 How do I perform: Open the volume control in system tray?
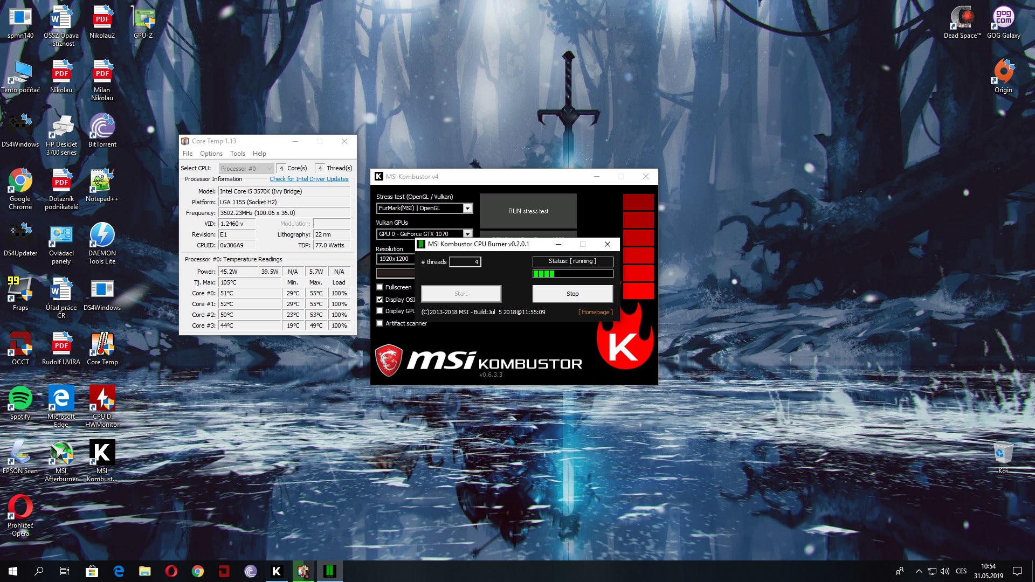945,571
